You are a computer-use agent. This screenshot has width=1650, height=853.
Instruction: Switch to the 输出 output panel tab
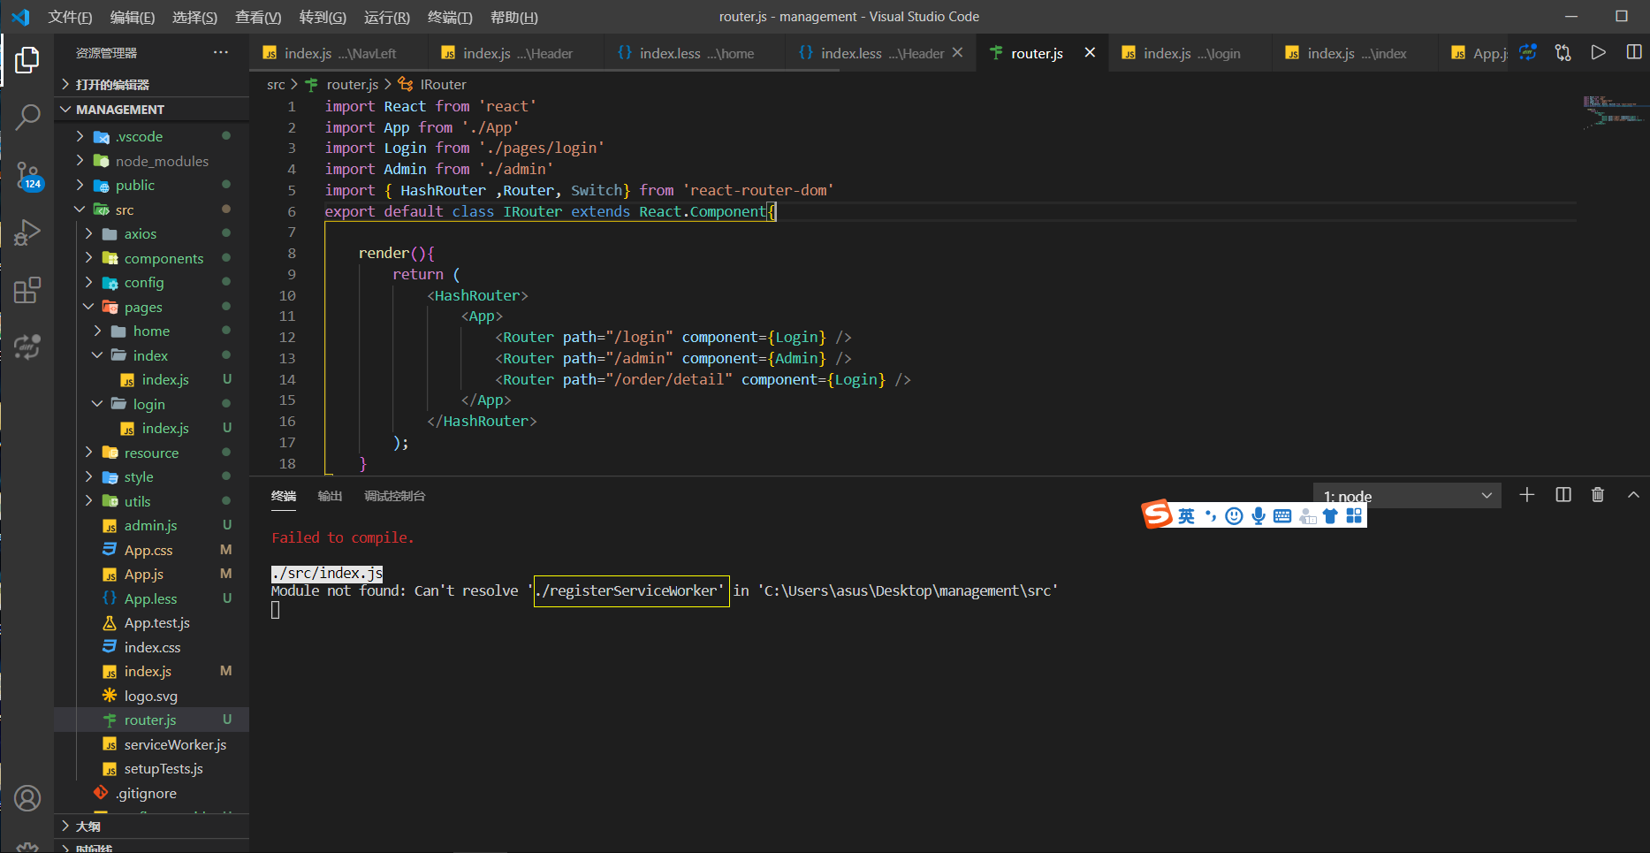[330, 496]
